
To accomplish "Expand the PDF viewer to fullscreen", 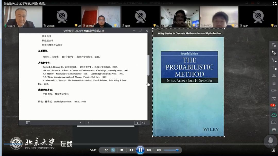I will [x=141, y=31].
